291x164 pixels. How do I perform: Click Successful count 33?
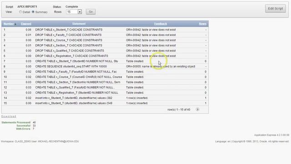[x=34, y=126]
